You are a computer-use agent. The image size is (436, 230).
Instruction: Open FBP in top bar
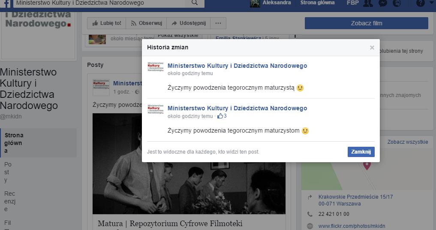(x=352, y=3)
